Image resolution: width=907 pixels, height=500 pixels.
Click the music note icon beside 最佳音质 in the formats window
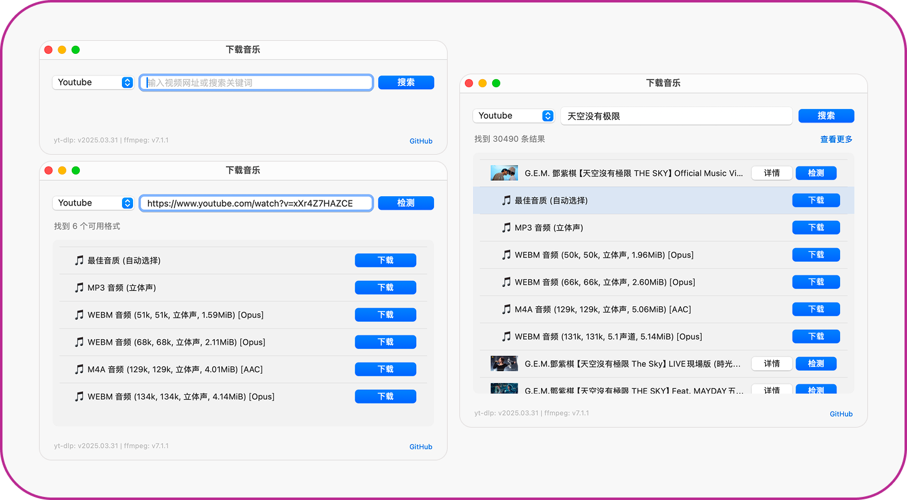[x=79, y=260]
